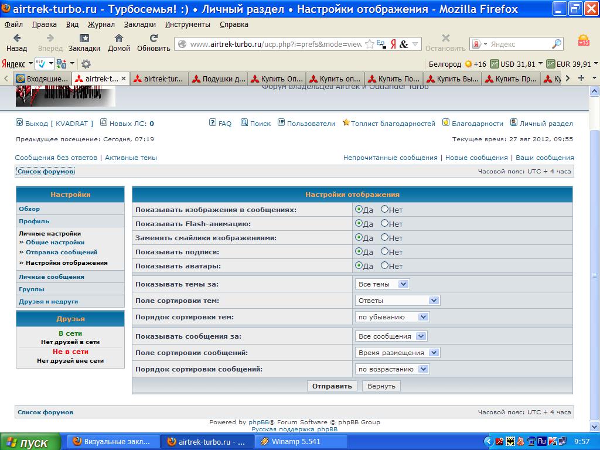The height and width of the screenshot is (450, 600).
Task: Click the Reload (Обновить) page icon
Action: coord(154,39)
